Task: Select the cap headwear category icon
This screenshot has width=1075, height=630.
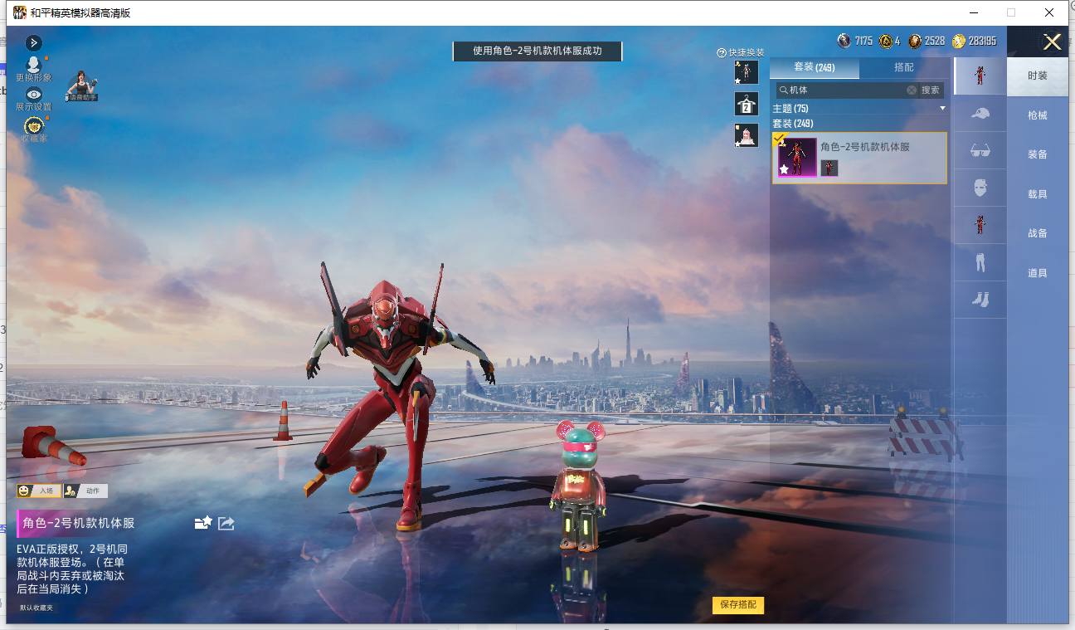Action: click(x=980, y=113)
